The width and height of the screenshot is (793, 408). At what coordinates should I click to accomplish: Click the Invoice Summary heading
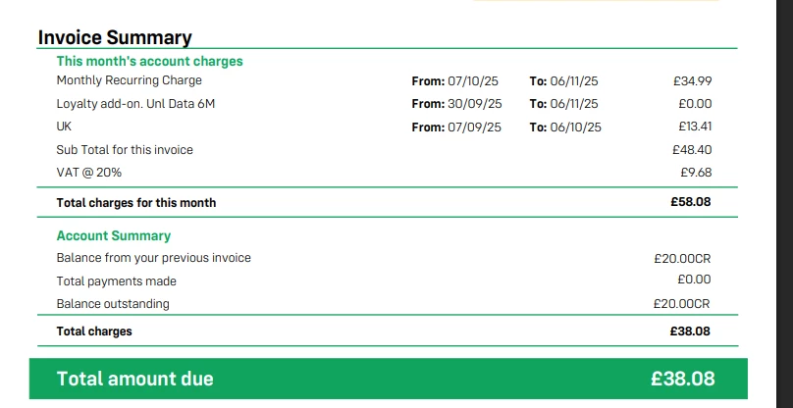tap(114, 37)
